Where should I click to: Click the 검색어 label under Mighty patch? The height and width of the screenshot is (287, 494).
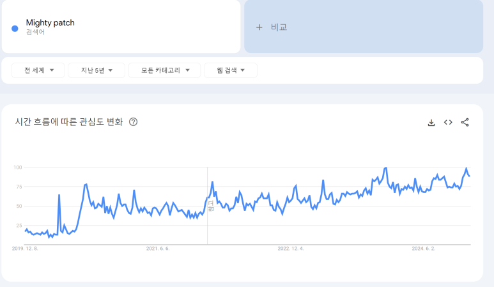pyautogui.click(x=35, y=32)
